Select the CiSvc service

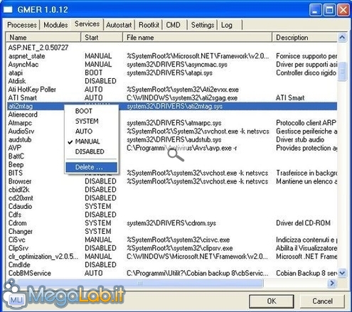point(16,240)
